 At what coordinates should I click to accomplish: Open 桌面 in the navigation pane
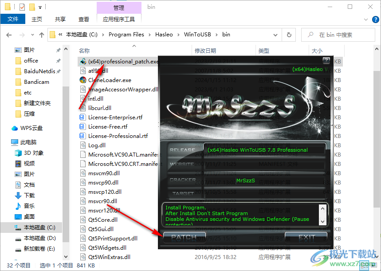[29, 216]
